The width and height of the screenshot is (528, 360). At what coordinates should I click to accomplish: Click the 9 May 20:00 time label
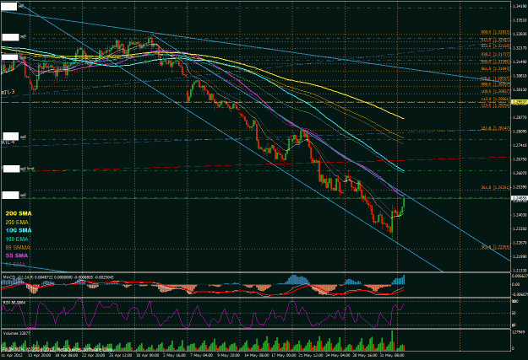[228, 355]
